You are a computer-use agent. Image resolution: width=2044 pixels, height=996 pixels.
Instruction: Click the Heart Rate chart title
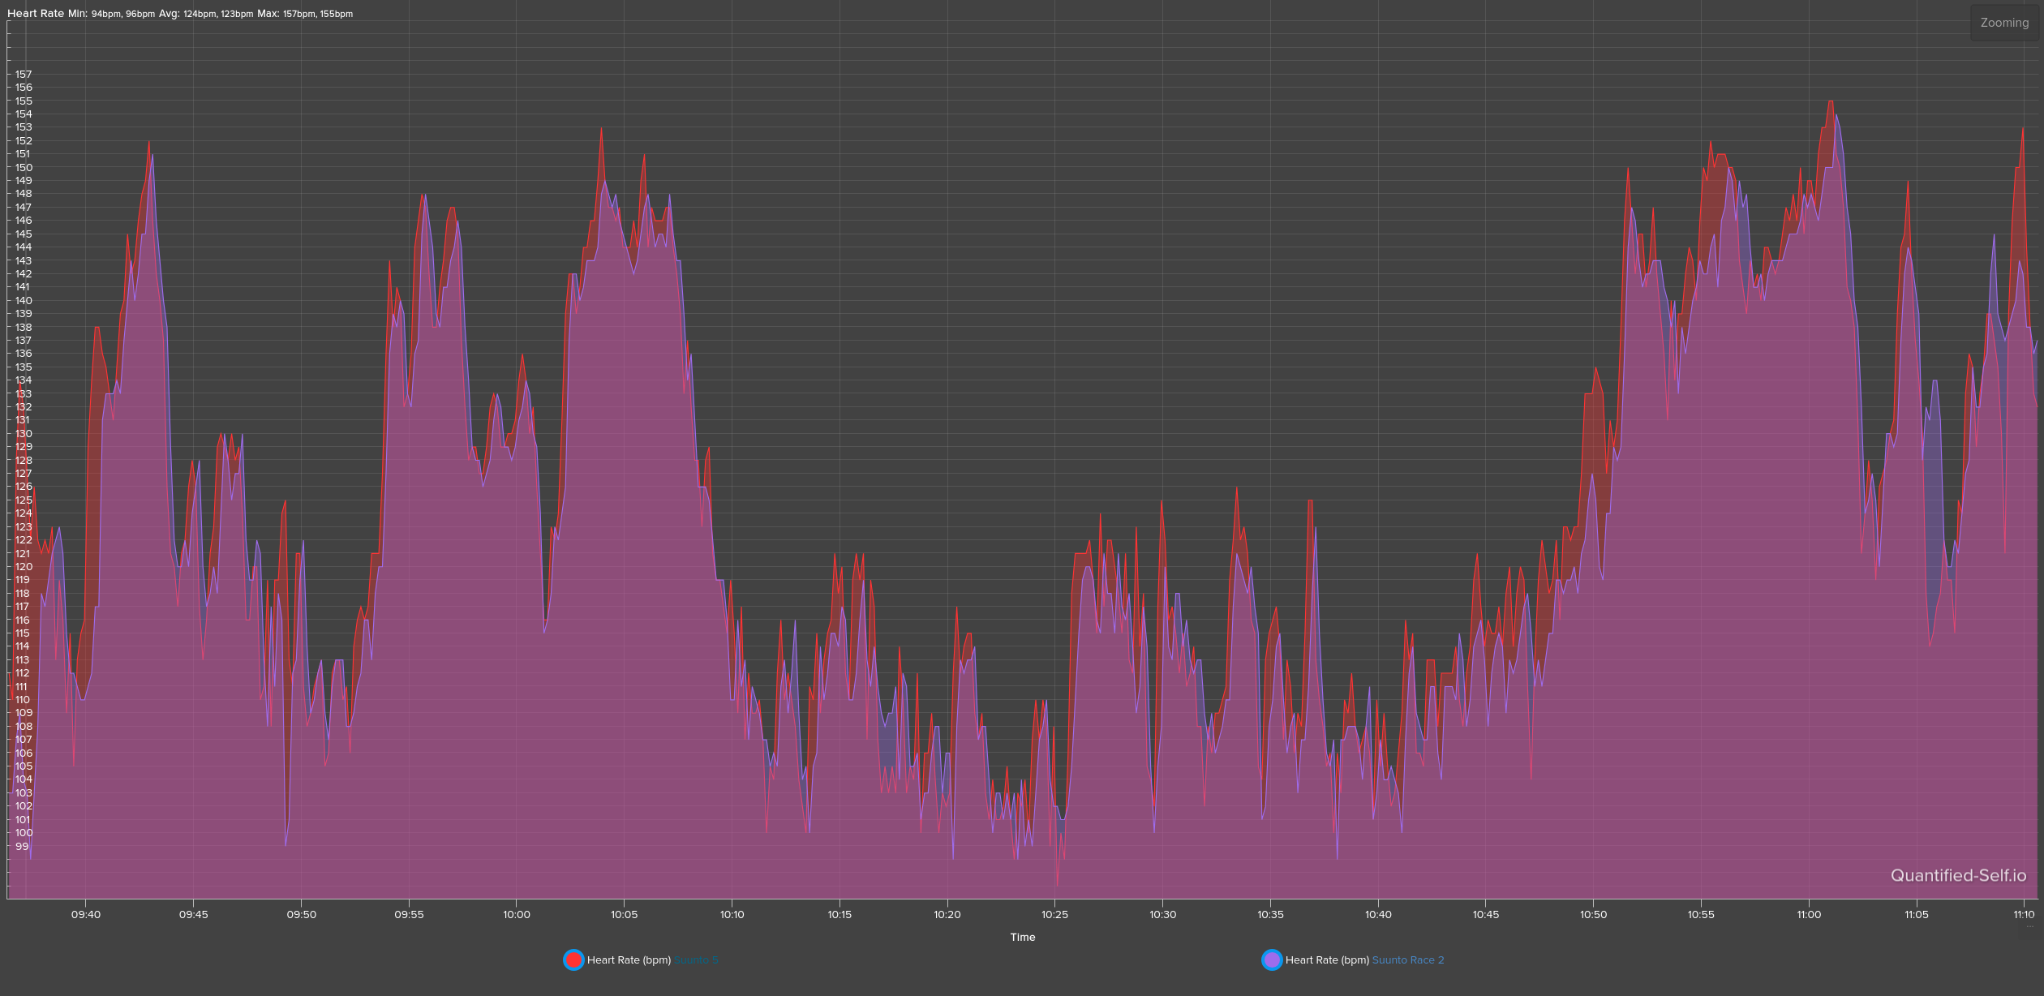[35, 14]
